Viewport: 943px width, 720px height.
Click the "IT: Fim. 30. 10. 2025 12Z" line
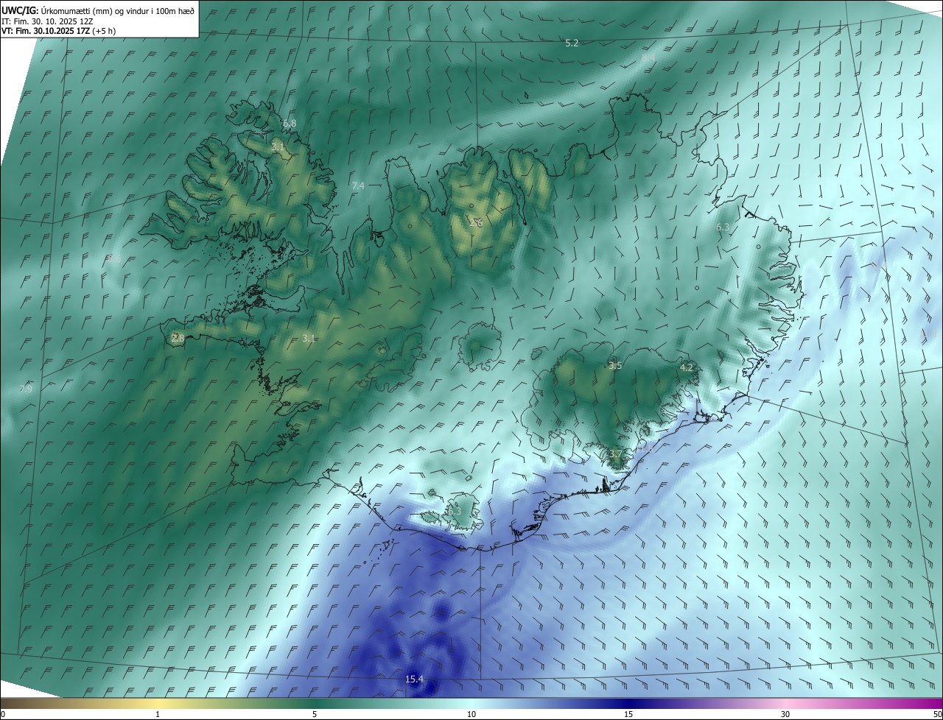coord(47,21)
